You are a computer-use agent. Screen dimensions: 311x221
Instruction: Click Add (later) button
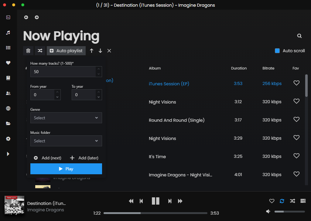(x=84, y=158)
